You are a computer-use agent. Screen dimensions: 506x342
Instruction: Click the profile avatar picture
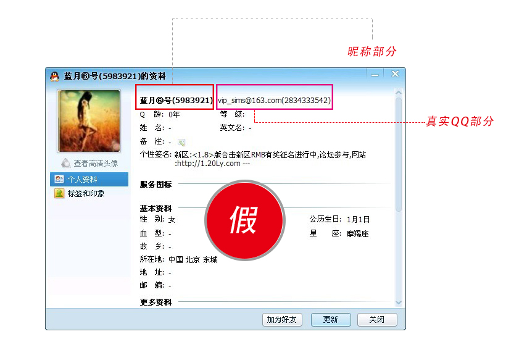click(89, 121)
